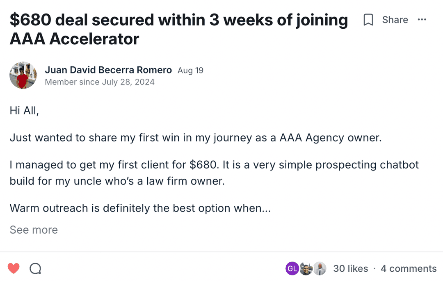View who gave the 30 likes
The width and height of the screenshot is (443, 282).
tap(350, 268)
